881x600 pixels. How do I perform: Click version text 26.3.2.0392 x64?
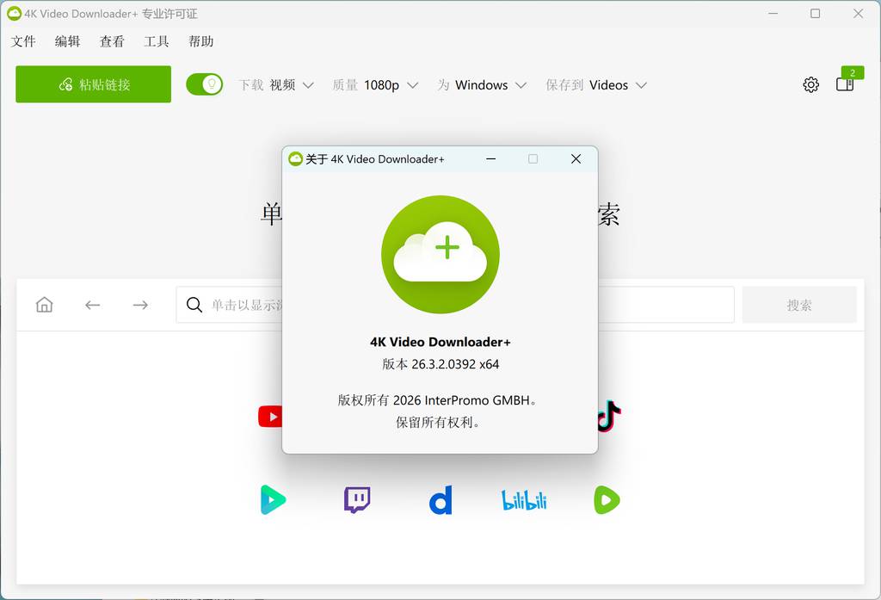tap(440, 364)
